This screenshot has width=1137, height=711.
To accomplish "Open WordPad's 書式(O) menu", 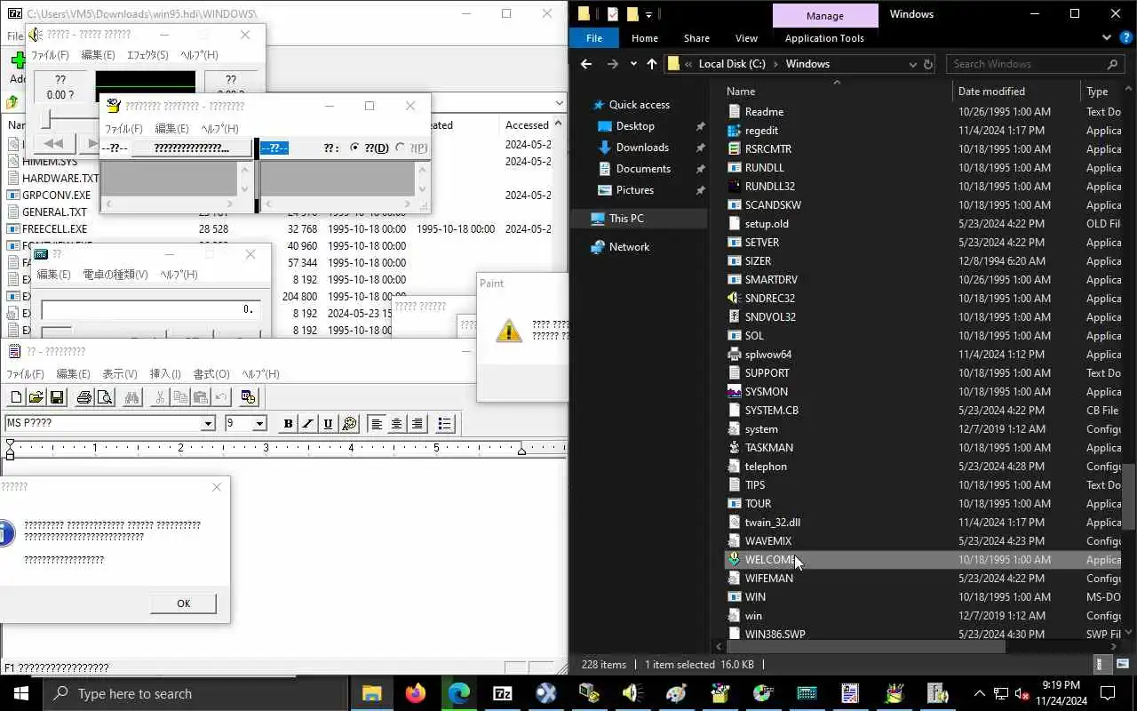I will [211, 374].
